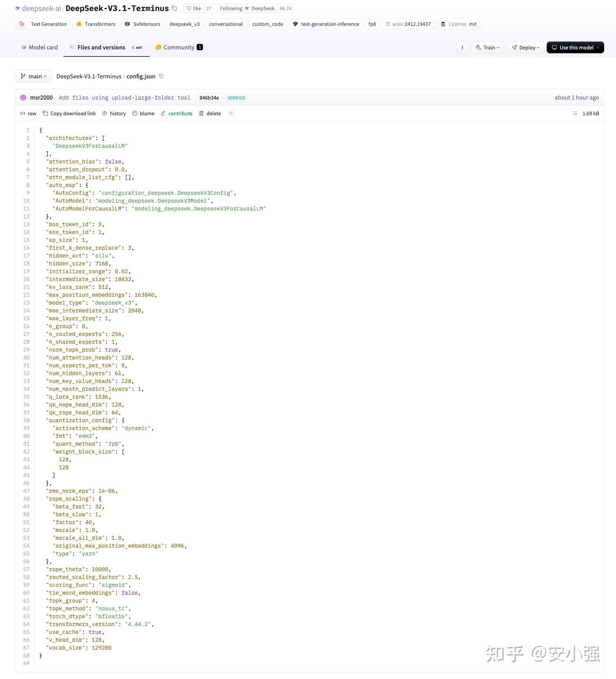
Task: Click the "rope_scaling" key
Action: [x=69, y=499]
